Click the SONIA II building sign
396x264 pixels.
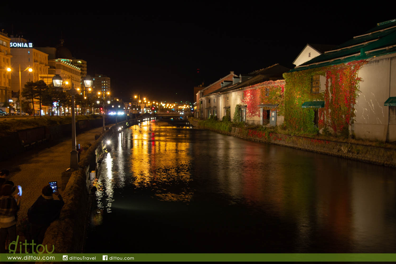(21, 45)
